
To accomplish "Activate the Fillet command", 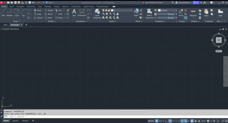I will (x=59, y=14).
